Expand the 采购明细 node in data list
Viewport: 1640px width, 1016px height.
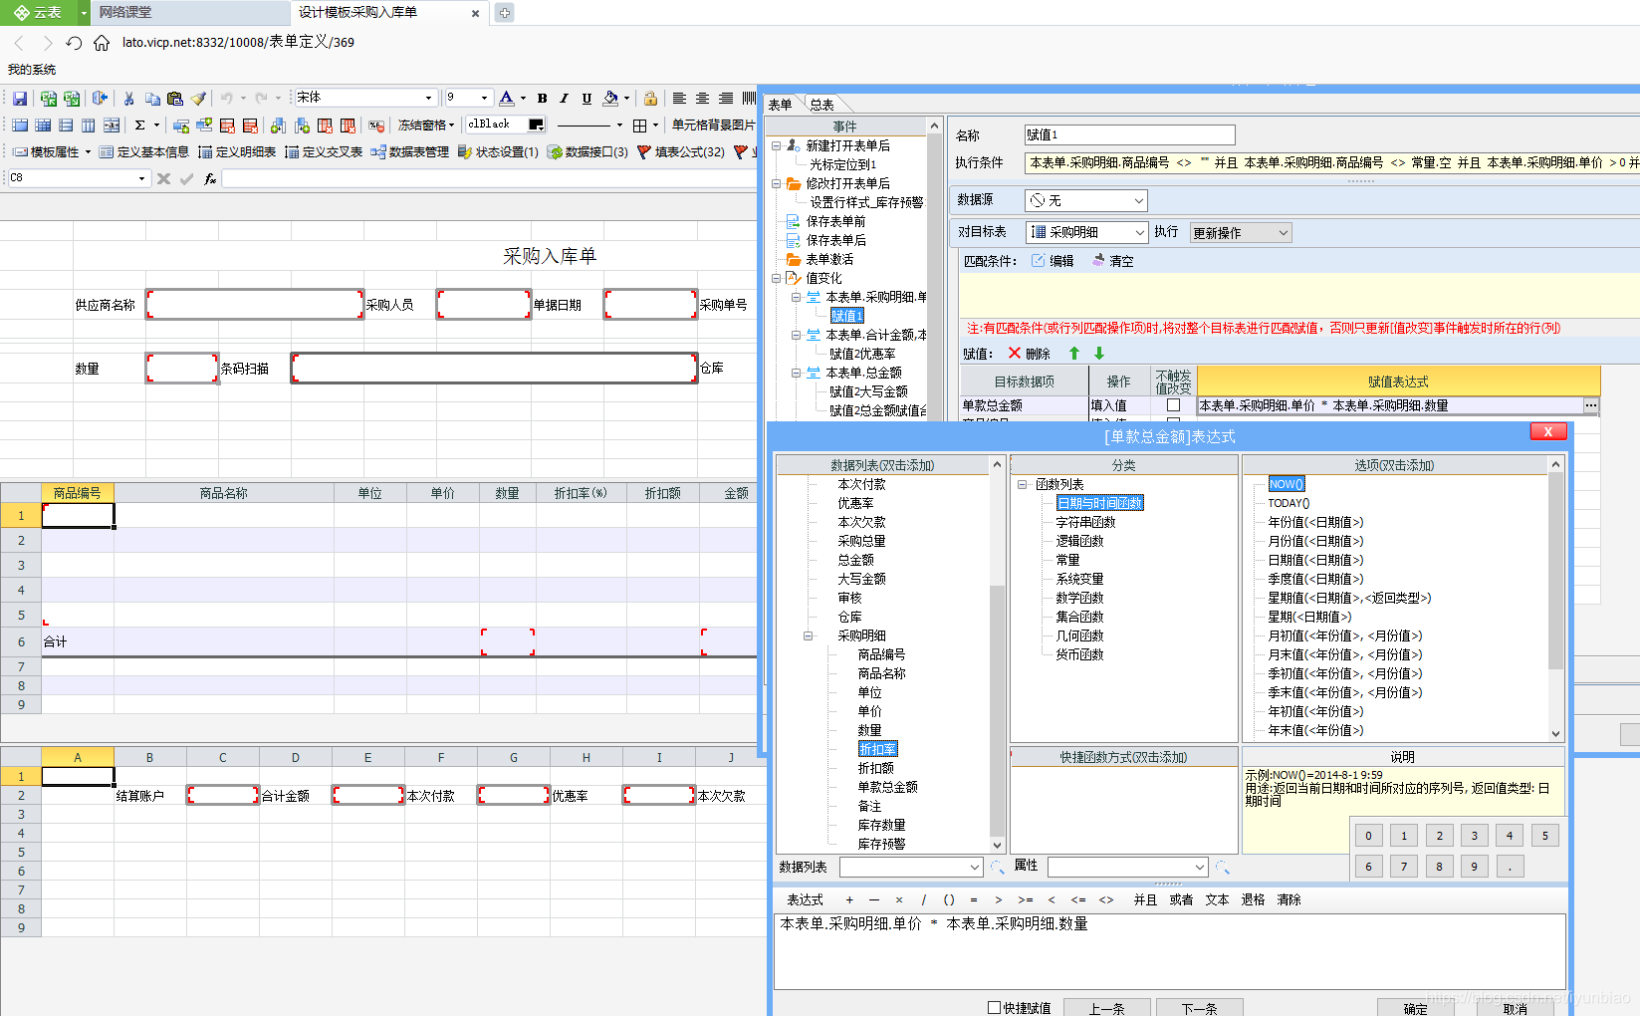pos(809,635)
